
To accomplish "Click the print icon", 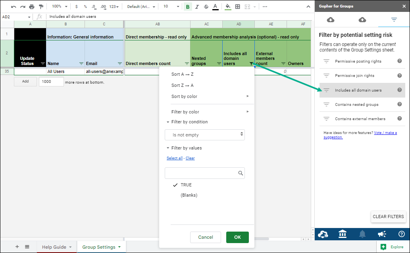I will [32, 7].
